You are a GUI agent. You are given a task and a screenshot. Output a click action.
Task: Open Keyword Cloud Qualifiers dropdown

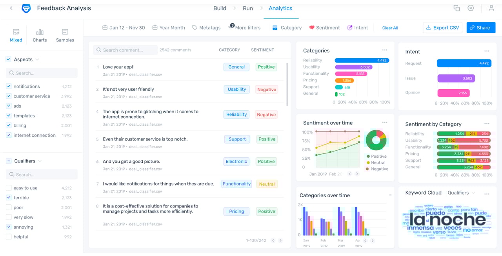click(462, 193)
